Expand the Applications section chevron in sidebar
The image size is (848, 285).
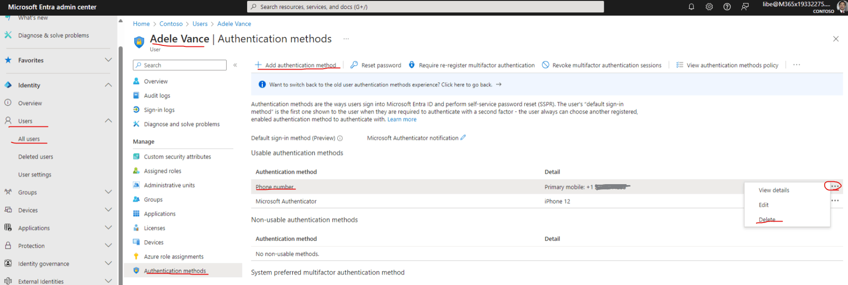pyautogui.click(x=108, y=227)
